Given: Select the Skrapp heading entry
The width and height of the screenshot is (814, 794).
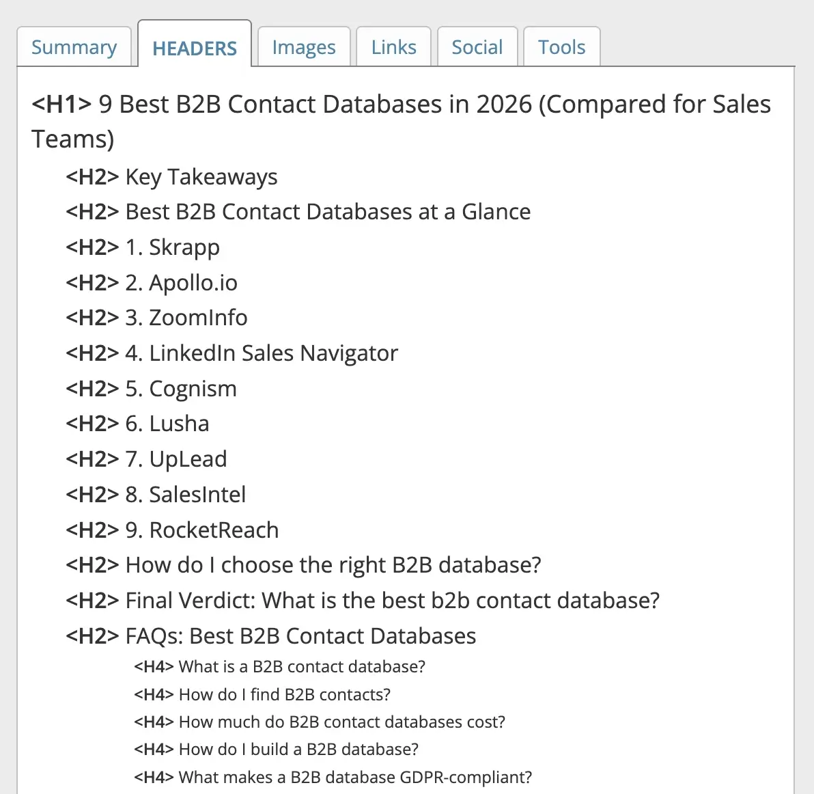Looking at the screenshot, I should point(143,247).
